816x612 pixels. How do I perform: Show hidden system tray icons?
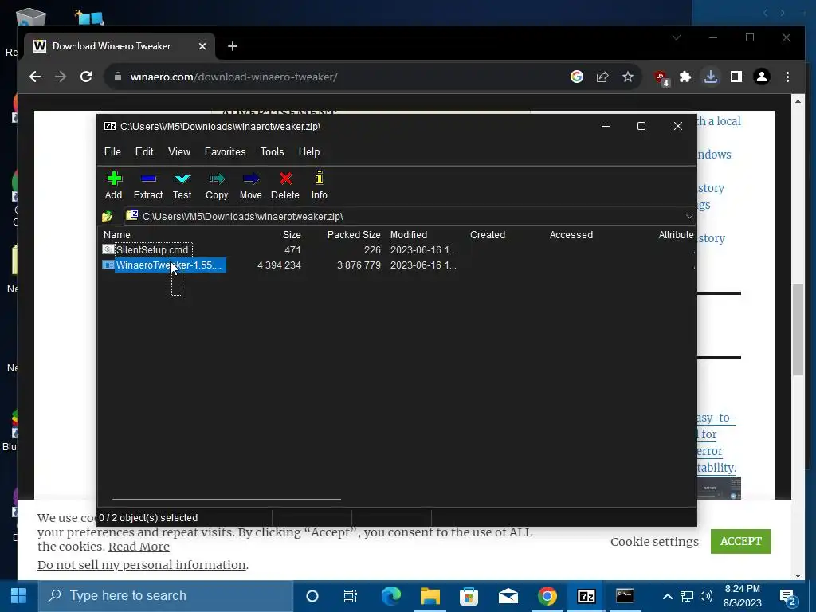coord(667,596)
